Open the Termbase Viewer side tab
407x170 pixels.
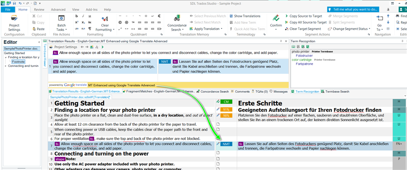[44, 53]
